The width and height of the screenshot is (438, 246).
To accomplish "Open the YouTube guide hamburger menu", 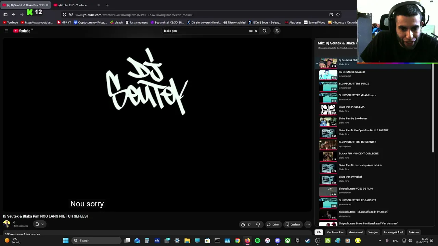I will click(7, 31).
